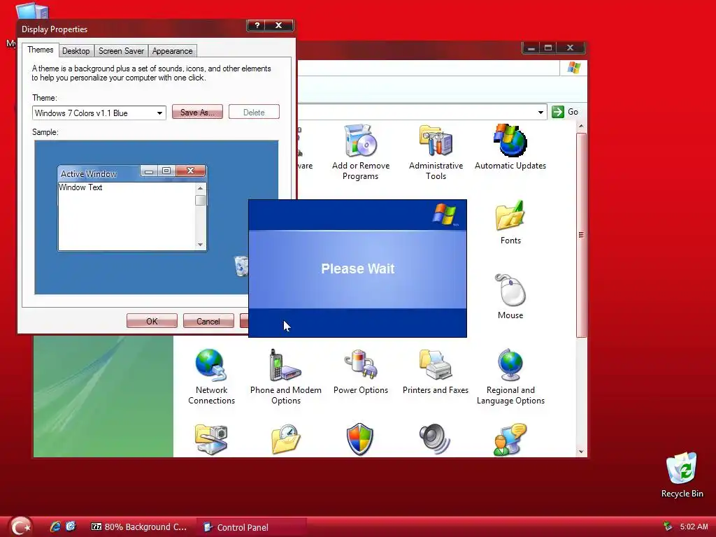The width and height of the screenshot is (716, 537).
Task: Click the second quick launch icon
Action: pyautogui.click(x=71, y=527)
